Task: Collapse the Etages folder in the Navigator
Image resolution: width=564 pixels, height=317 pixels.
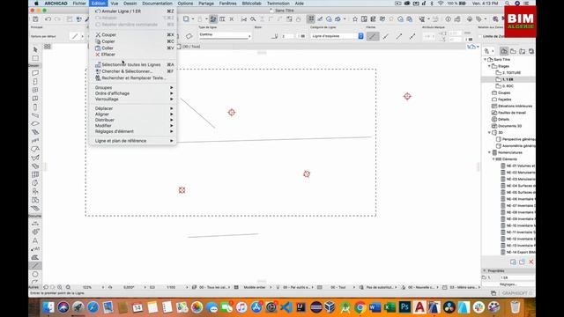Action: (x=489, y=66)
